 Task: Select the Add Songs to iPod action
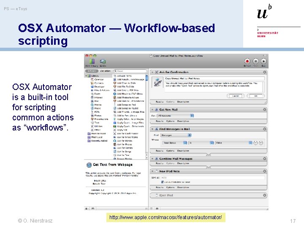click(125, 105)
